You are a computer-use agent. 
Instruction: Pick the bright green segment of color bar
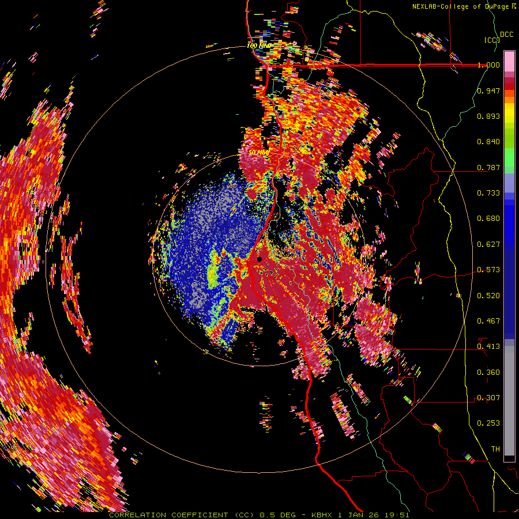point(509,157)
